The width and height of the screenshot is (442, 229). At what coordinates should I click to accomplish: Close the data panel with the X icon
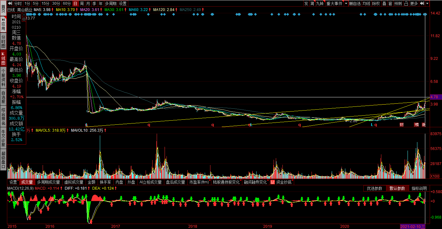tap(24, 15)
